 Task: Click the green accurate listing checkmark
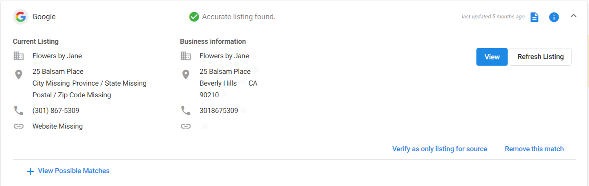(x=194, y=17)
